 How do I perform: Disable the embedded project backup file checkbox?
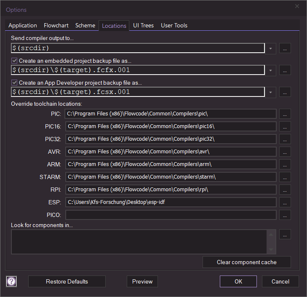coord(15,61)
